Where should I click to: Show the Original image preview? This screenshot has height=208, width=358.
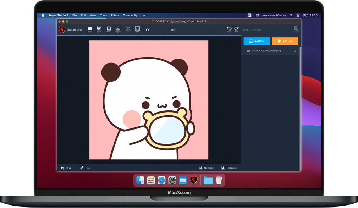point(118,29)
